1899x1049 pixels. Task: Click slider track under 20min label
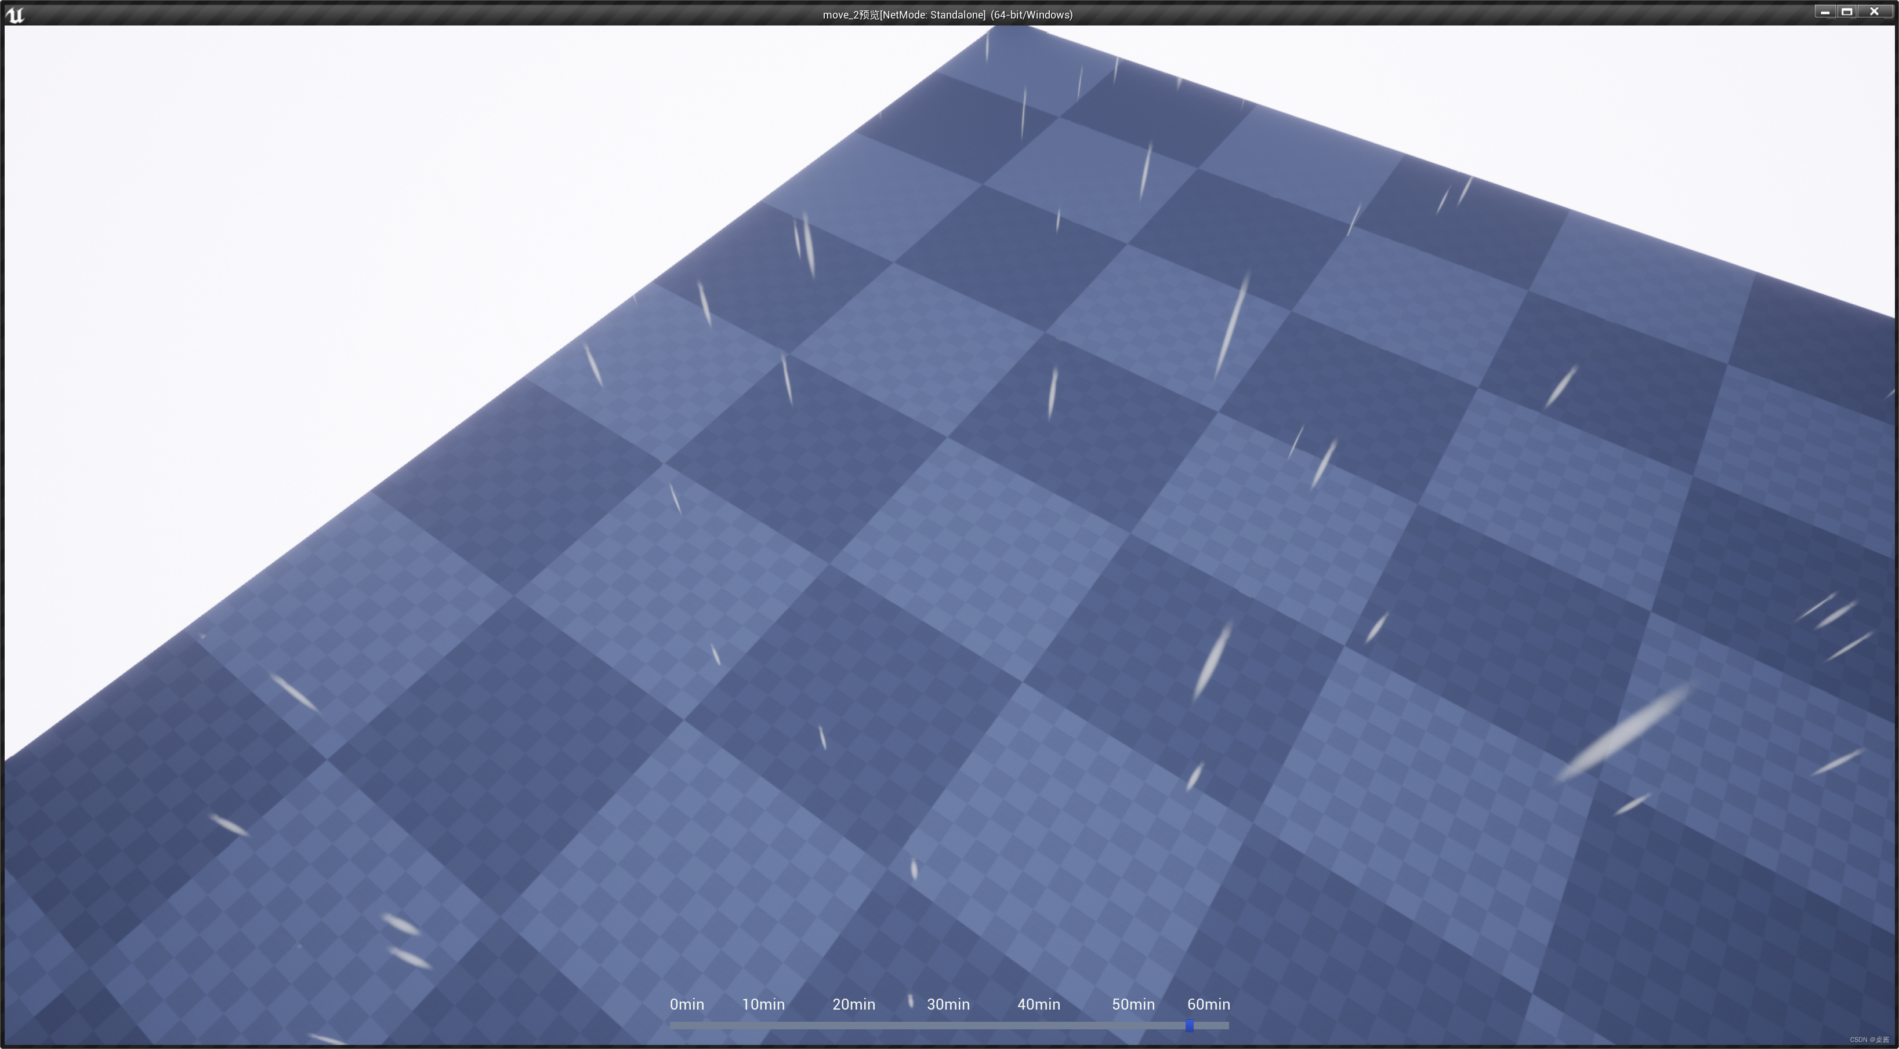click(x=854, y=1025)
